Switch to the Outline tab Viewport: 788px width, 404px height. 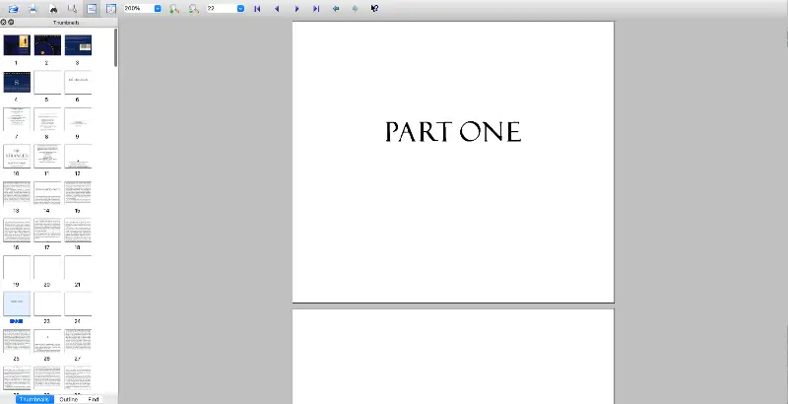tap(69, 399)
